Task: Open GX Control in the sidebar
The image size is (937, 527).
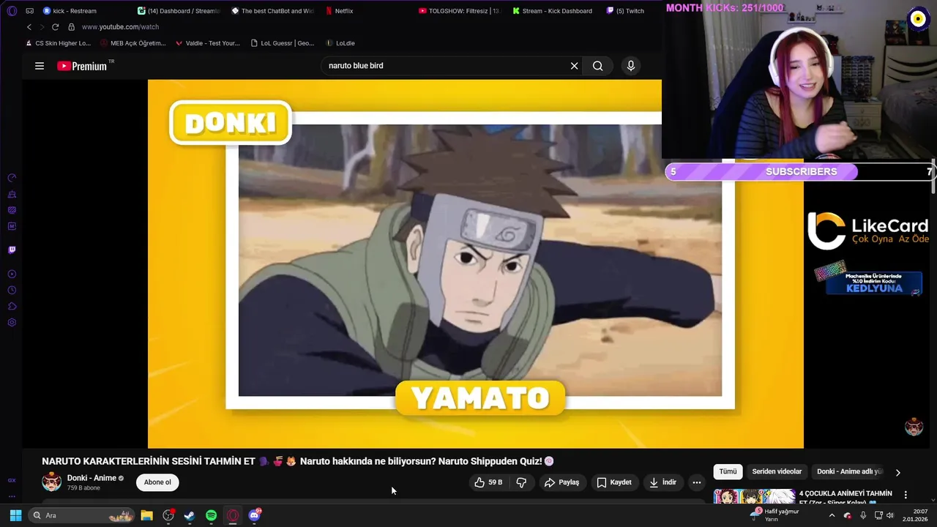Action: pyautogui.click(x=12, y=178)
